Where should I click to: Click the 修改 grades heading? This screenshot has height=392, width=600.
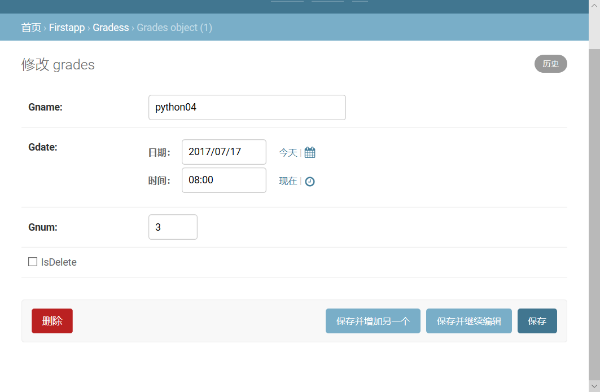(58, 65)
